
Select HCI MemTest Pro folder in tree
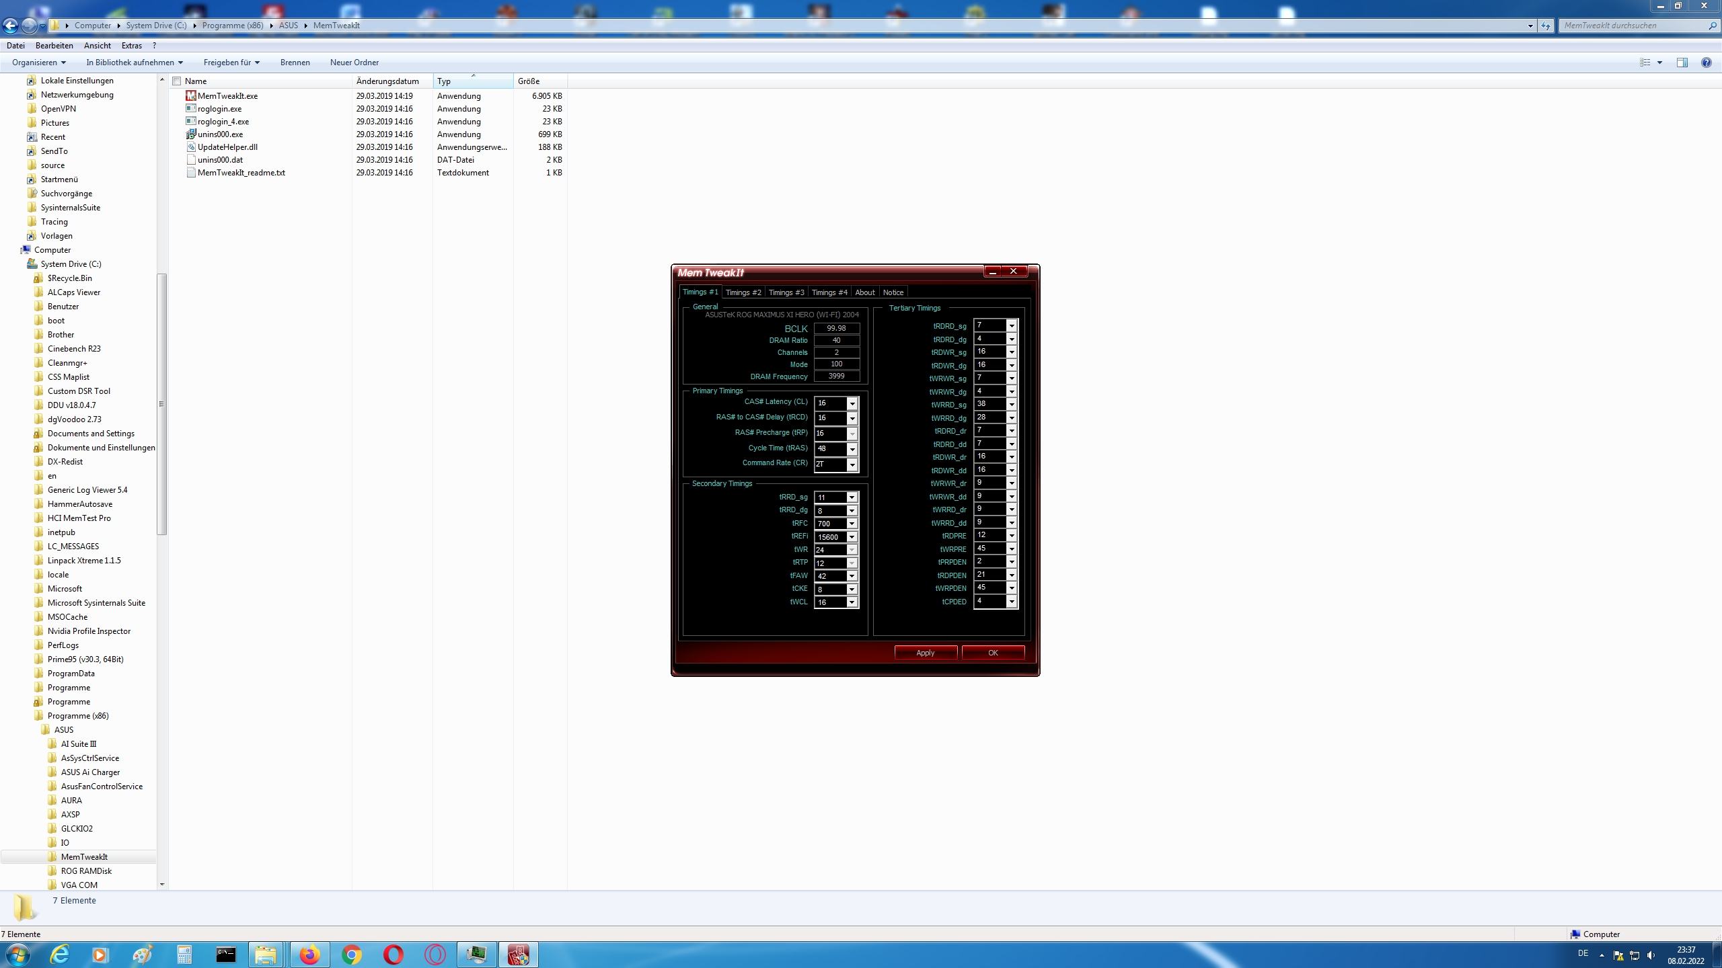tap(79, 518)
